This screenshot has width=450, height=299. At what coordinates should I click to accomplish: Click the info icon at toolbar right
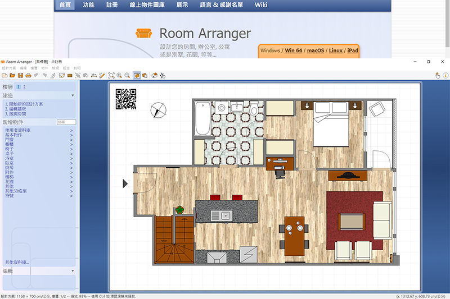tap(445, 76)
